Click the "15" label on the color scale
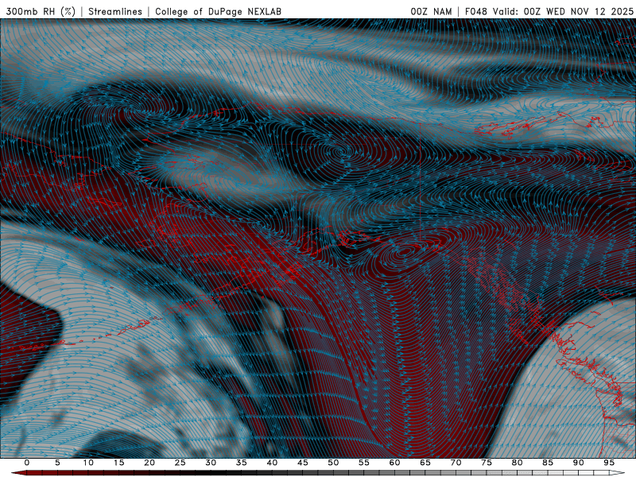Viewport: 636px width, 477px height. coord(118,463)
